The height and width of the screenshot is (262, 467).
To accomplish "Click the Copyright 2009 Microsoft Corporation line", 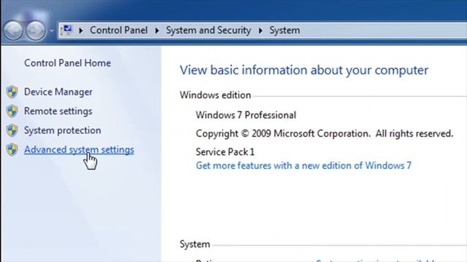I will click(324, 133).
